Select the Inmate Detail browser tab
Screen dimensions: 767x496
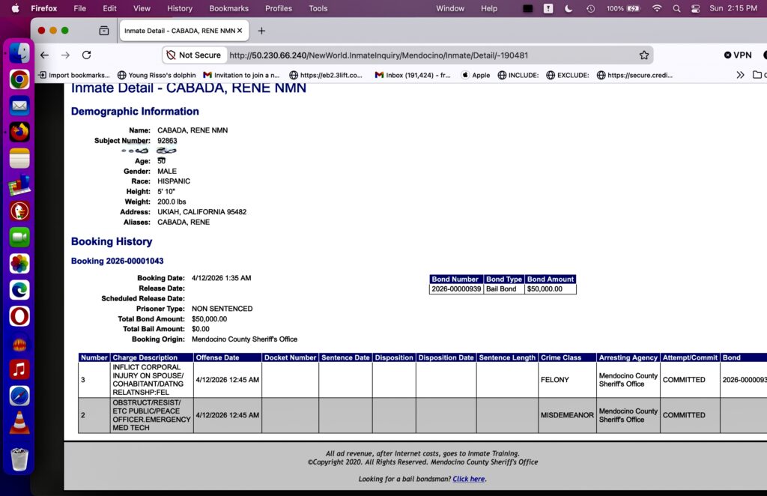(x=180, y=31)
